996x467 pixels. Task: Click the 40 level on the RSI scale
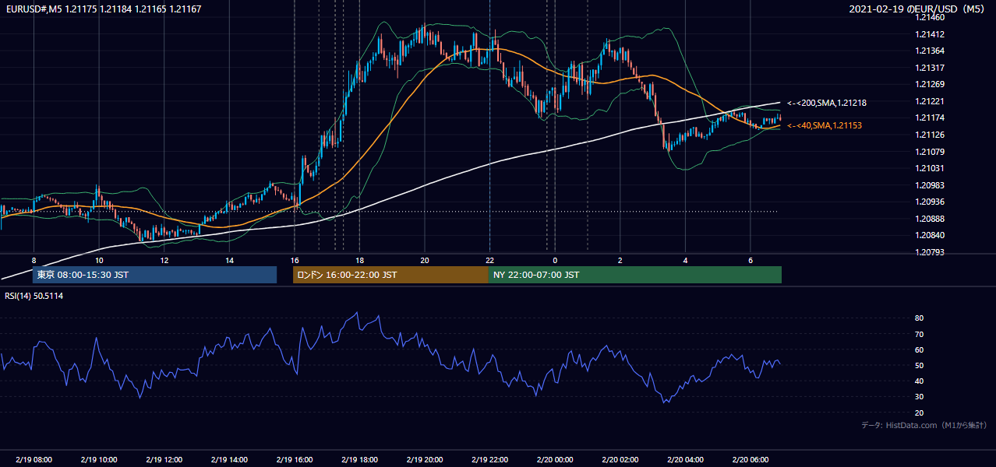pyautogui.click(x=920, y=381)
